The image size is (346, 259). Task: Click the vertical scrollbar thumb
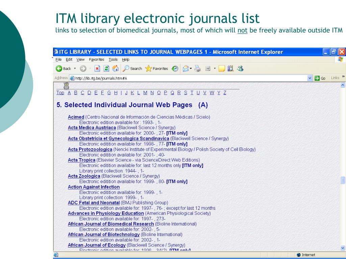click(343, 180)
